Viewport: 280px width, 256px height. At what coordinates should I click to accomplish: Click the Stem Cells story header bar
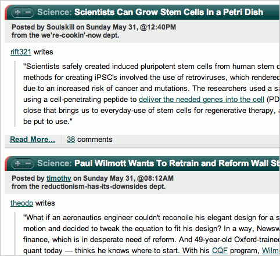point(142,12)
